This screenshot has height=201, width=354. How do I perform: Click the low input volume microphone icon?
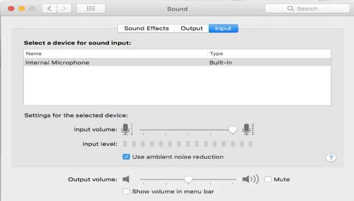click(x=127, y=129)
